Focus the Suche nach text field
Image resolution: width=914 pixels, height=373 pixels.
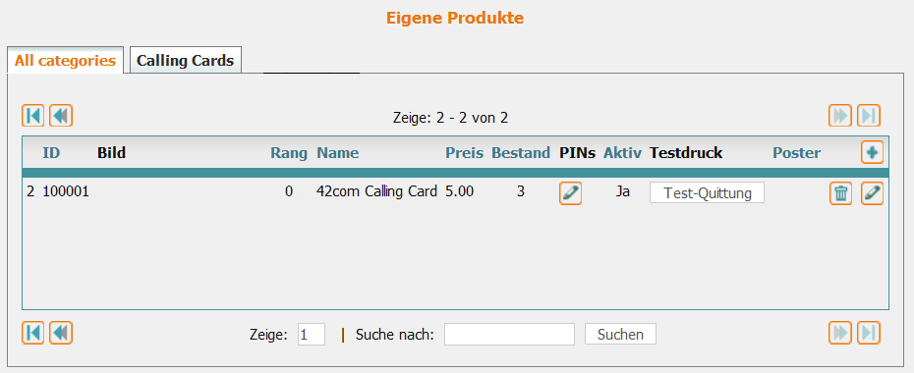[x=509, y=334]
